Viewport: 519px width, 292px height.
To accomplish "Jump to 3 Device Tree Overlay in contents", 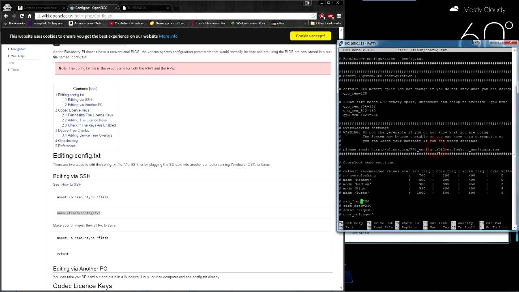I will [x=72, y=131].
